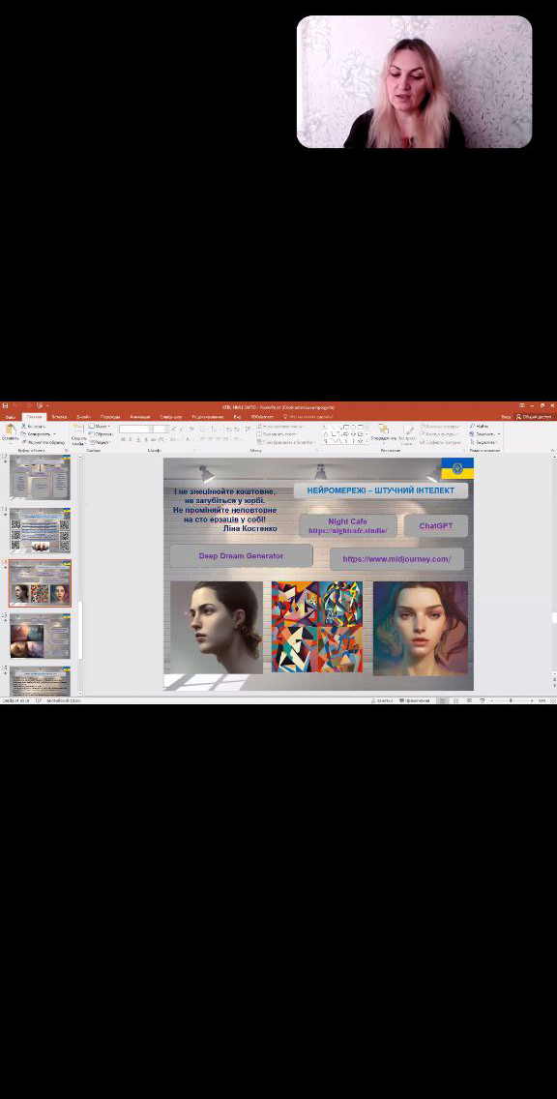Open the font name combo box
The width and height of the screenshot is (557, 1099).
coord(135,429)
